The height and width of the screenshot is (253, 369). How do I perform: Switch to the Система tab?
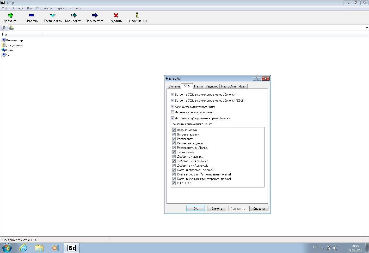pyautogui.click(x=174, y=86)
